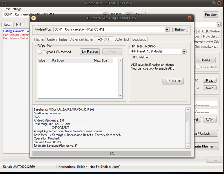Close the Ultimate Multi Tool main window
This screenshot has width=224, height=174.
(219, 3)
